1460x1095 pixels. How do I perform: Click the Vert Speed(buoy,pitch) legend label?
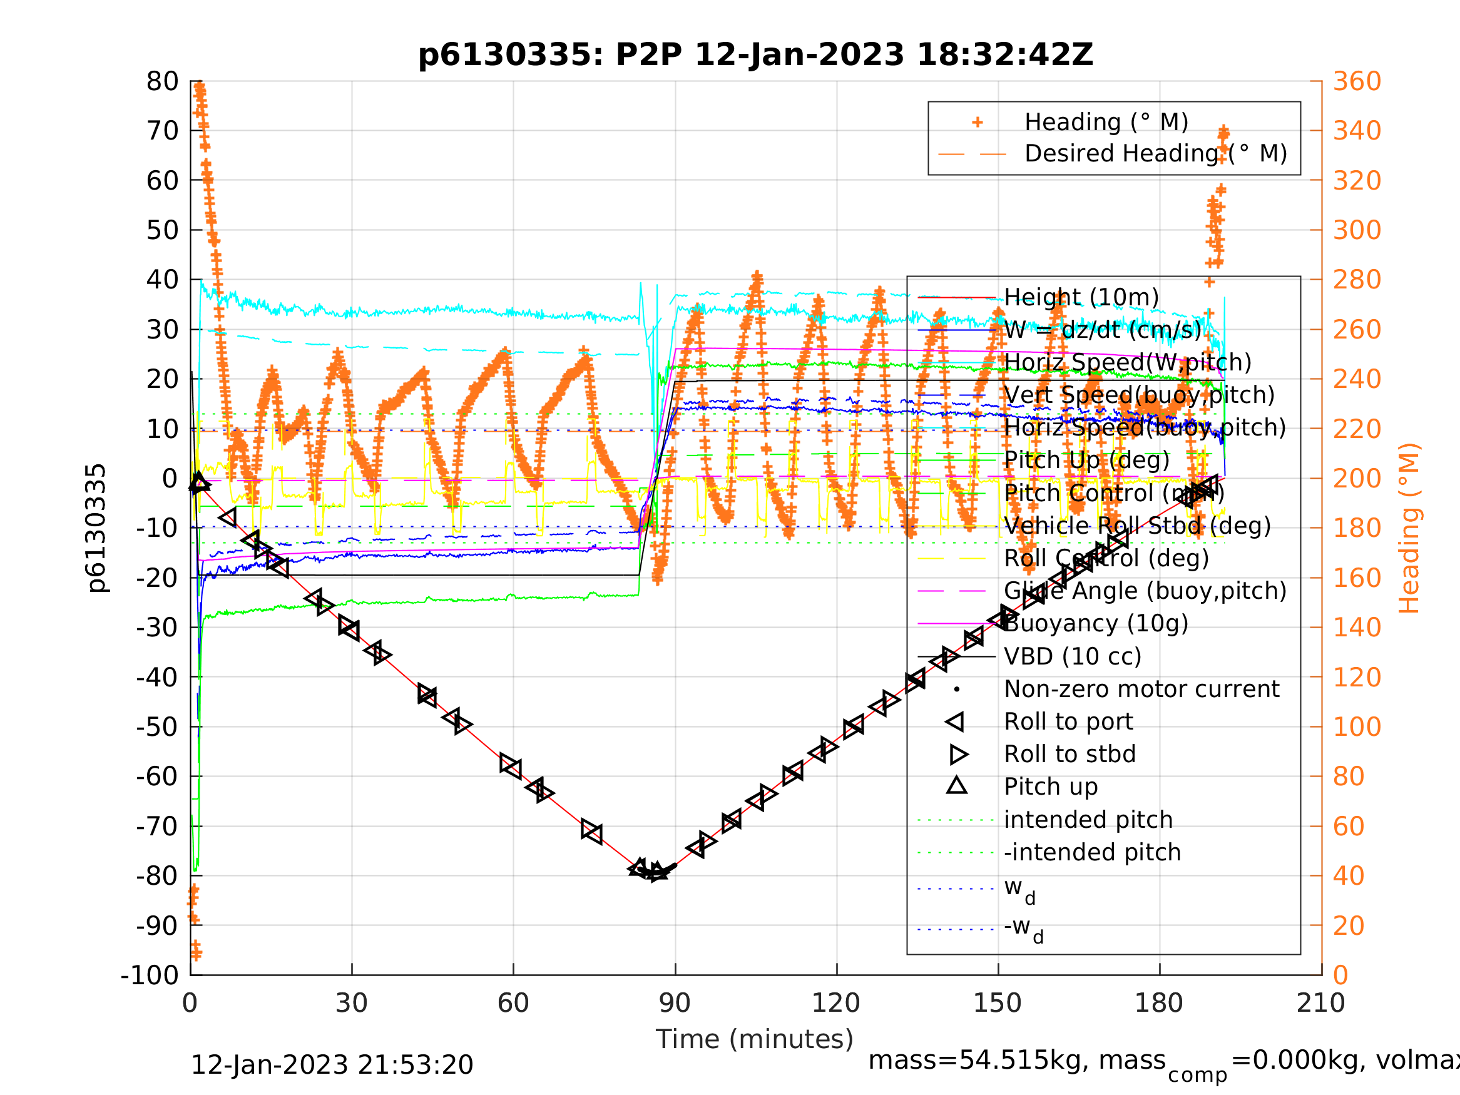(1139, 395)
